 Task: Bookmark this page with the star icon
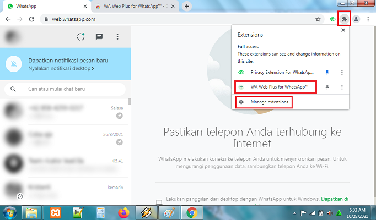(318, 19)
